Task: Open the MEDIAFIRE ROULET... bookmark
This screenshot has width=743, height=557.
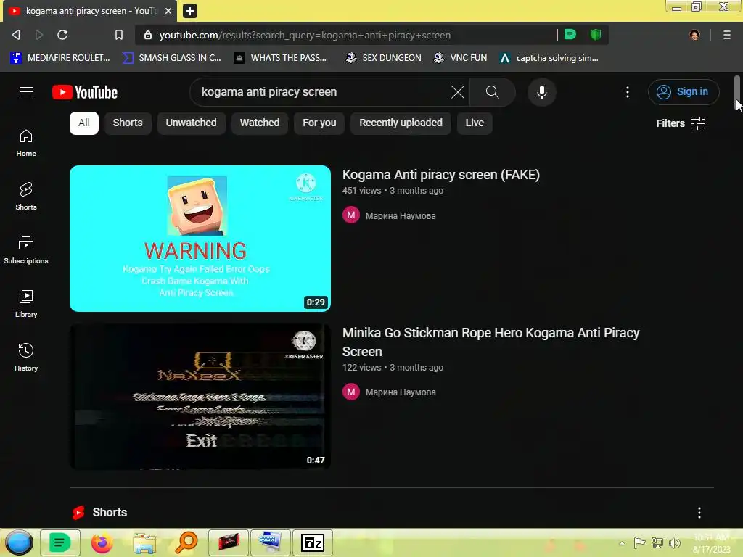Action: (x=59, y=58)
